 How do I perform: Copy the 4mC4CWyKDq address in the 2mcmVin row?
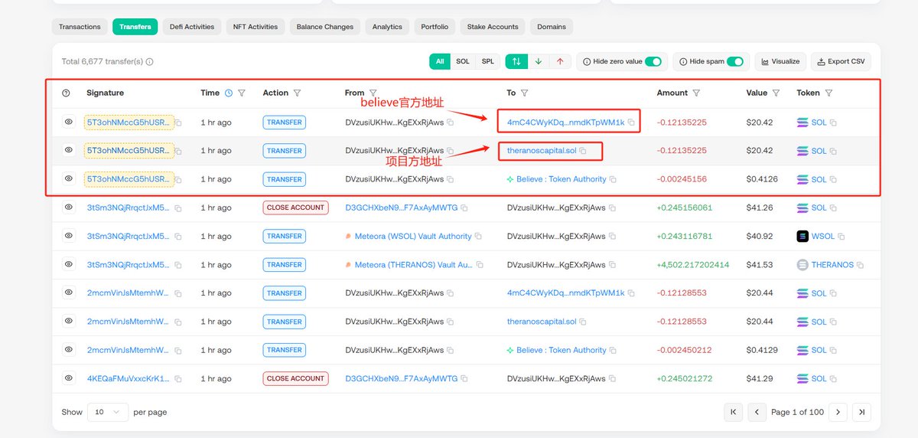tap(631, 293)
